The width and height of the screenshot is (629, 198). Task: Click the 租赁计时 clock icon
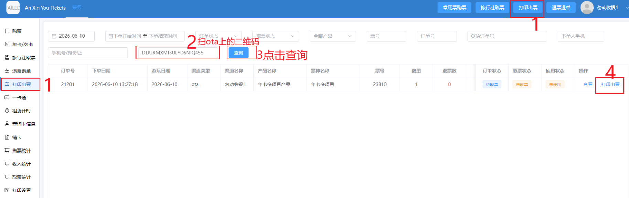point(7,111)
